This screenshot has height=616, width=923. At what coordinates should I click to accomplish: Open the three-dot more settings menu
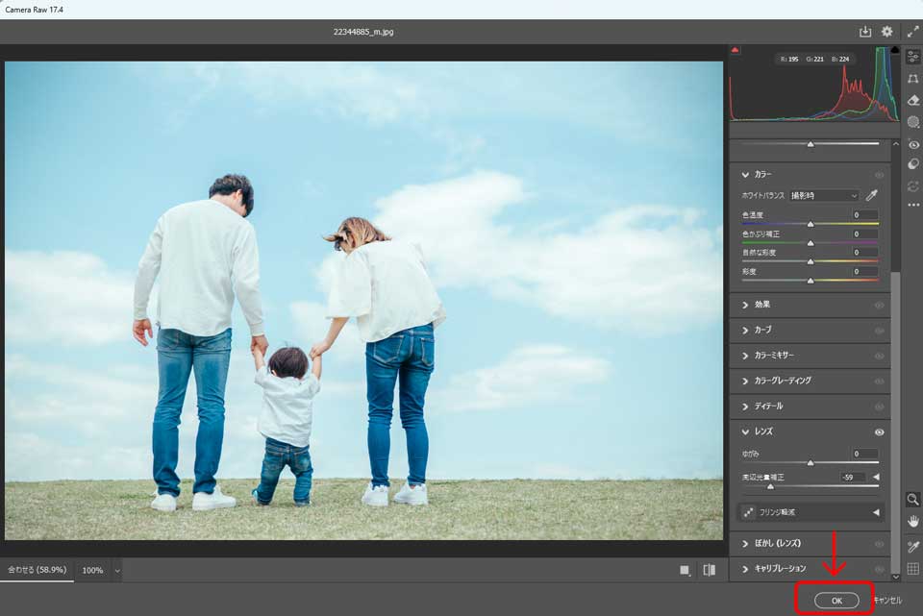click(x=913, y=205)
